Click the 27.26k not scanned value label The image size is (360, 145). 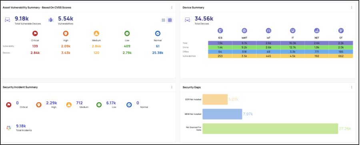[x=345, y=129]
